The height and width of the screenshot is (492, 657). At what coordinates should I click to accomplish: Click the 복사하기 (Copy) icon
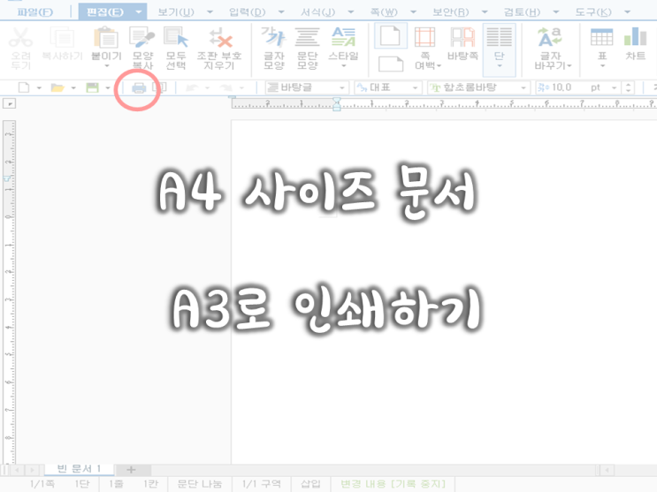(x=62, y=37)
